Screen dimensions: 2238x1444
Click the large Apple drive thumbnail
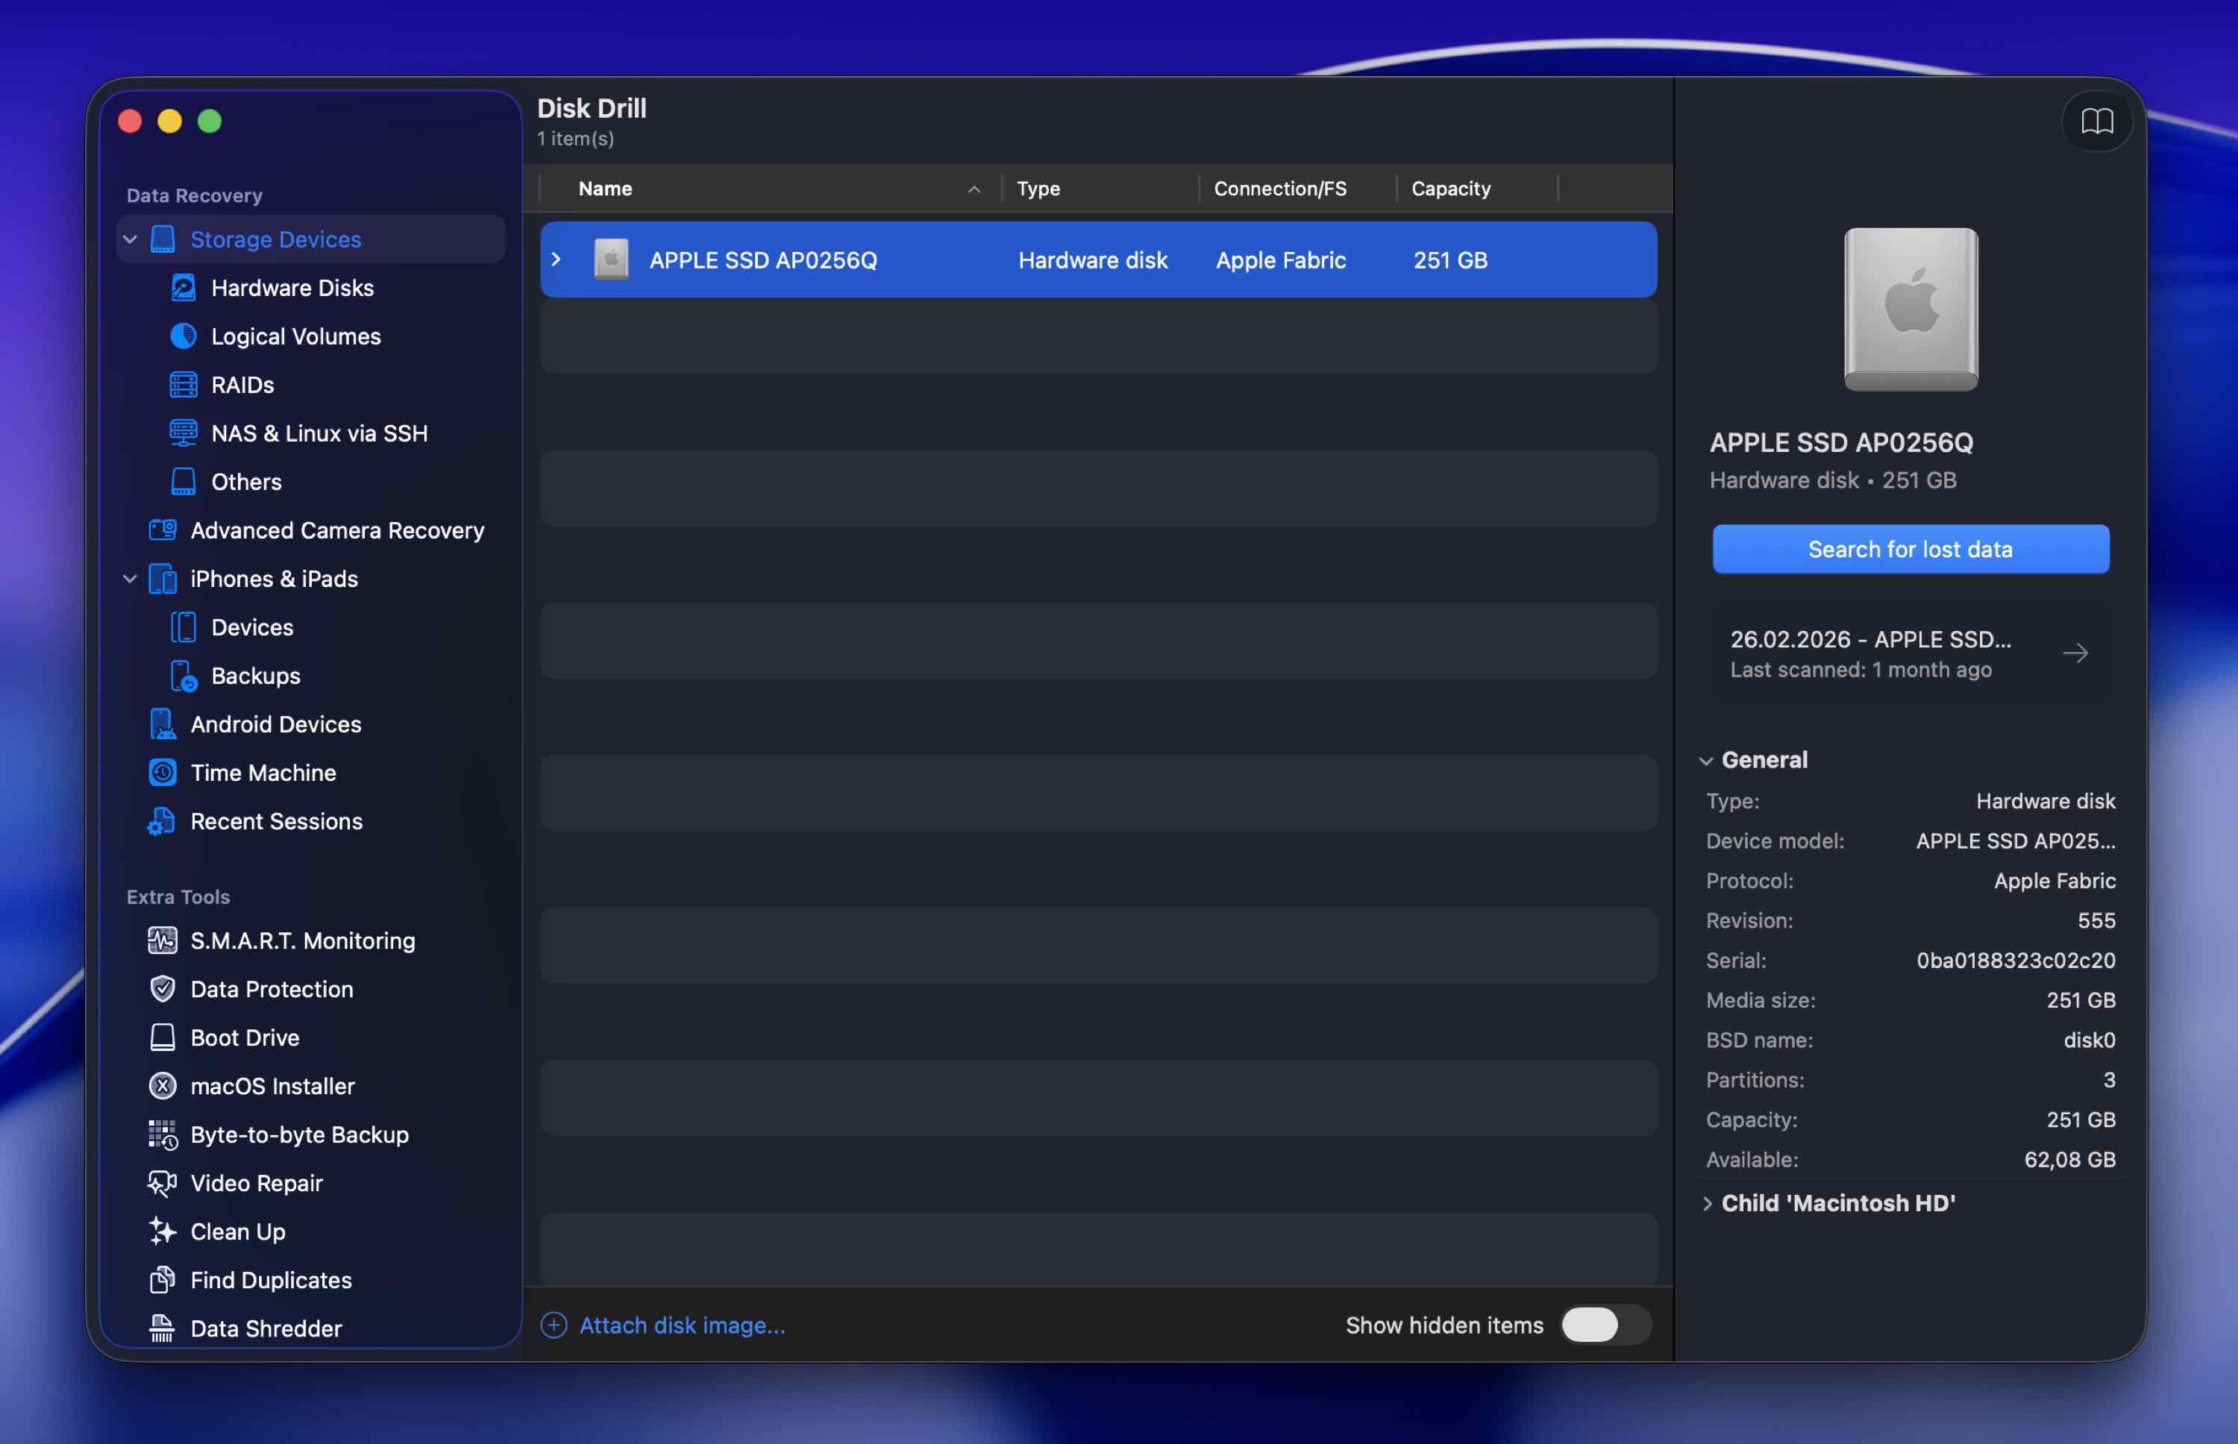[x=1911, y=310]
